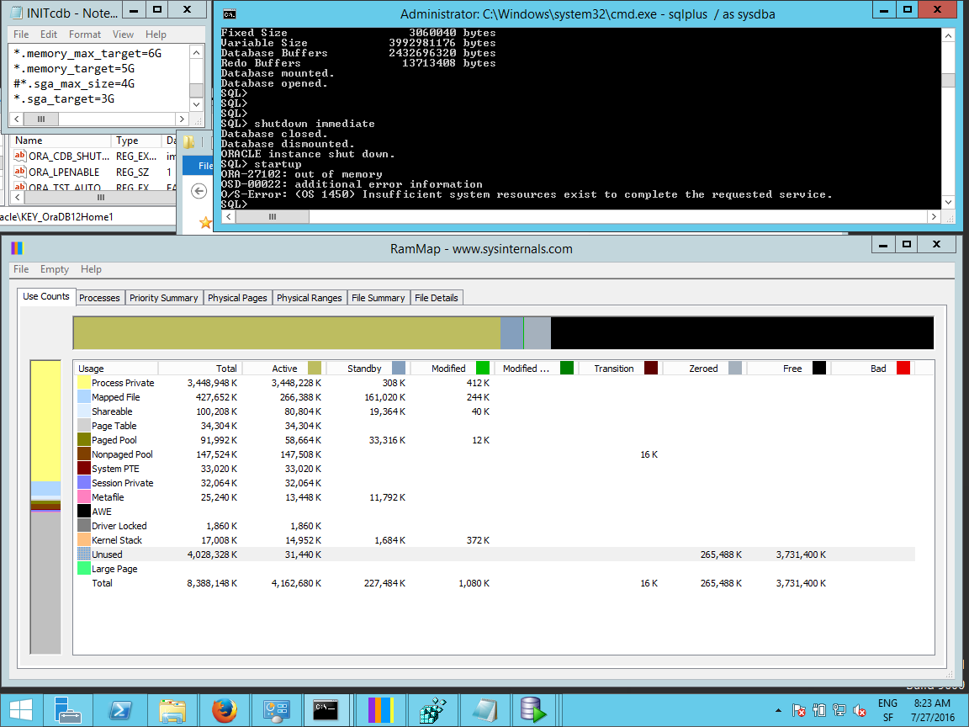Click the Type column in Registry Editor

coord(136,141)
